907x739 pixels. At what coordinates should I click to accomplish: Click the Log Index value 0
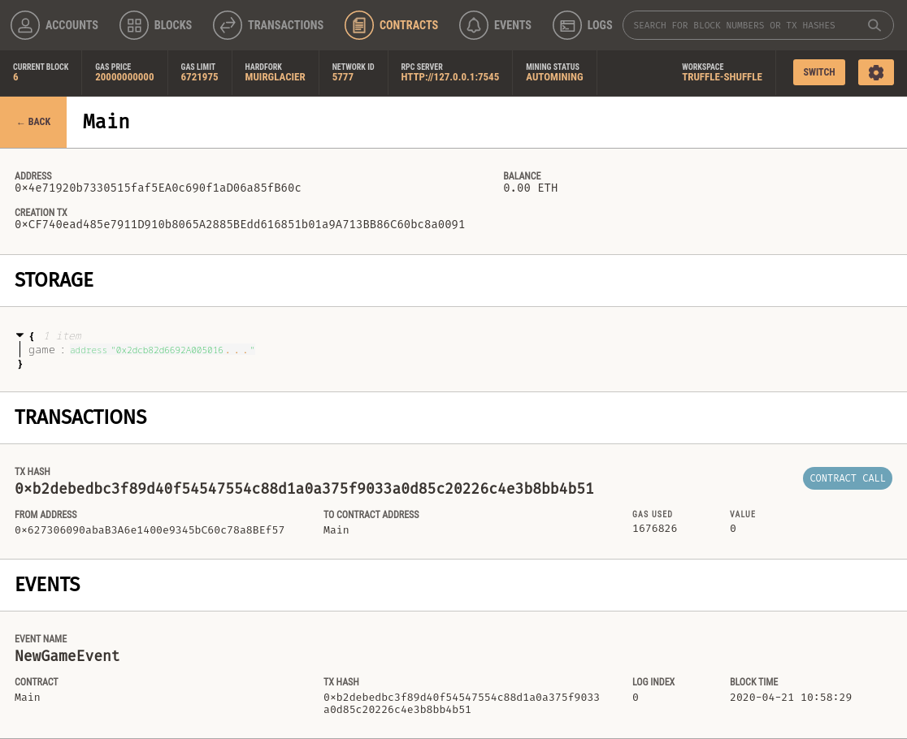click(x=635, y=698)
